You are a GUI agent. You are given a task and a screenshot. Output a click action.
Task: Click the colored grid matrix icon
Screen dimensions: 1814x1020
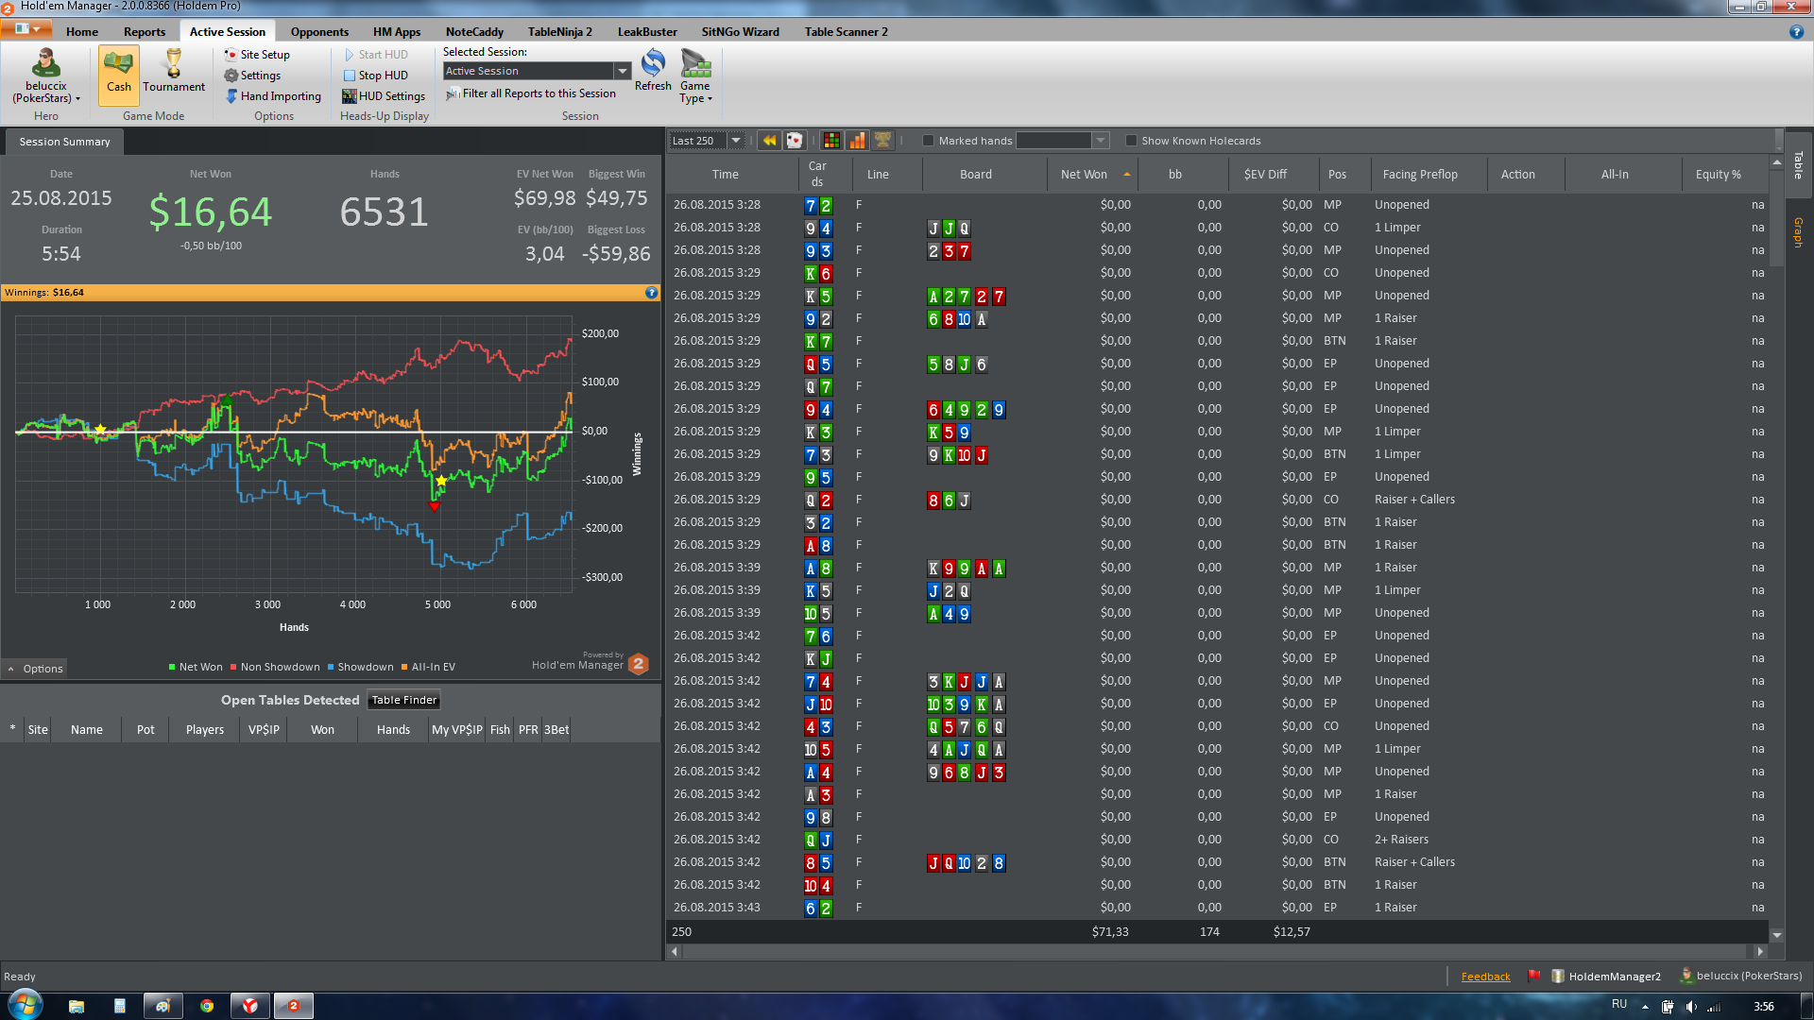831,141
